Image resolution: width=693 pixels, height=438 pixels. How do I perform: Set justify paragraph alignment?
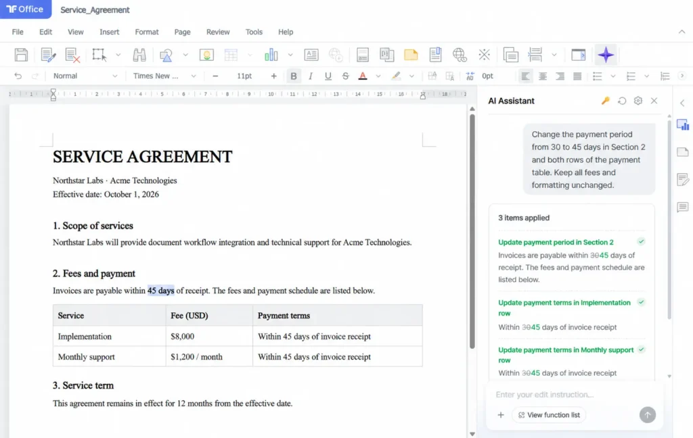[577, 76]
